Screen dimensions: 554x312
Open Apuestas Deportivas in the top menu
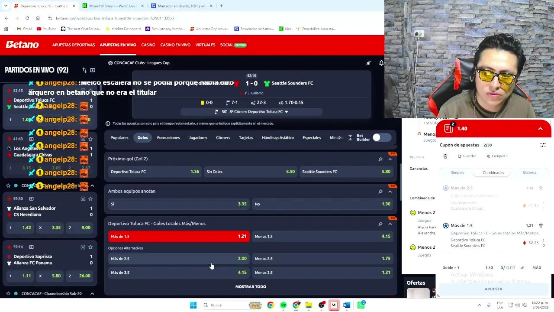pos(74,45)
